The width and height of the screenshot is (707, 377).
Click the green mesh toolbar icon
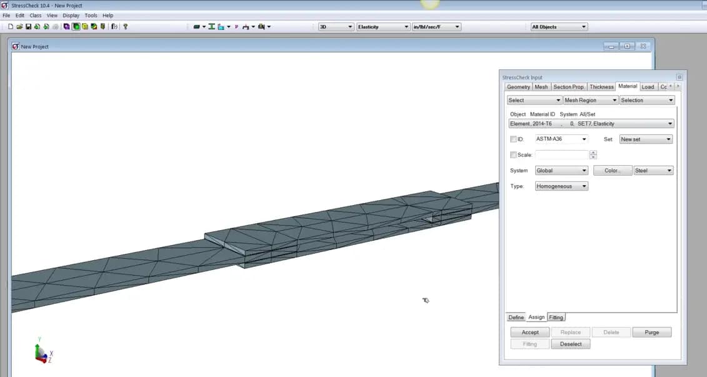[x=75, y=26]
